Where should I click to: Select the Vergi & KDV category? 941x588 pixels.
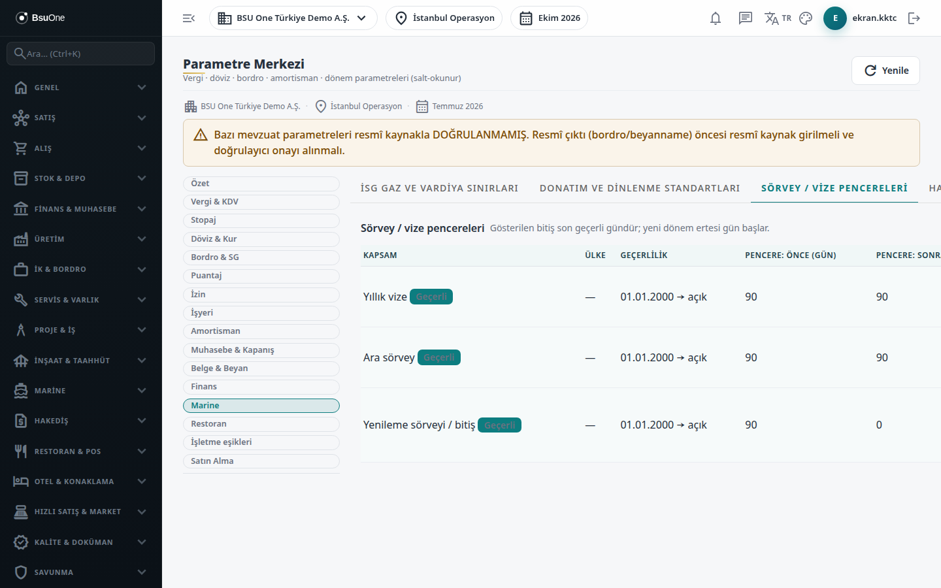pyautogui.click(x=261, y=202)
